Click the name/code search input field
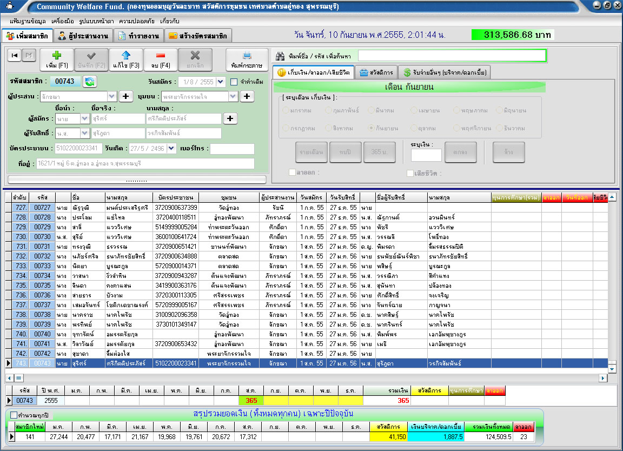Image resolution: width=623 pixels, height=451 pixels. 452,56
